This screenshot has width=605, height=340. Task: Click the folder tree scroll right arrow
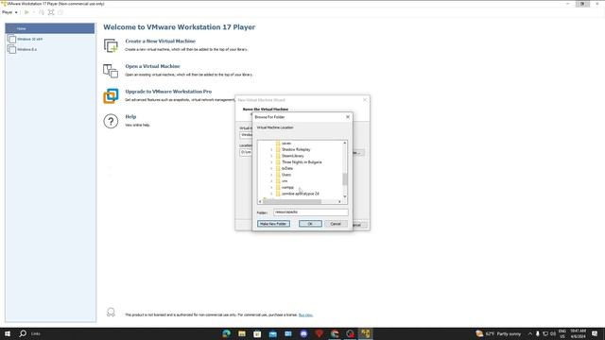(x=339, y=201)
